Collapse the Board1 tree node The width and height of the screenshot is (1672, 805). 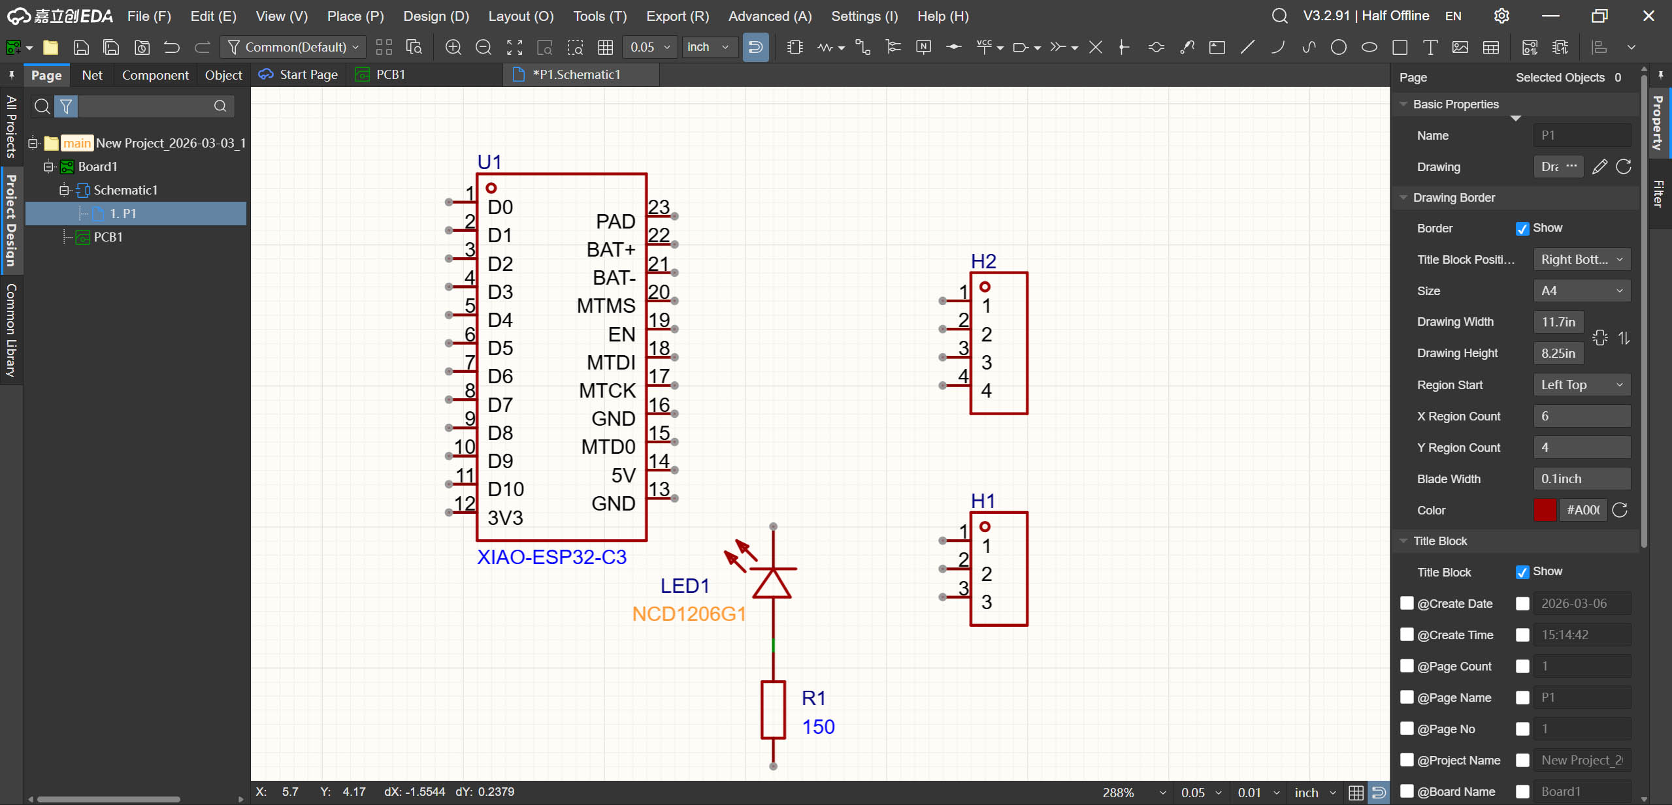pyautogui.click(x=48, y=166)
